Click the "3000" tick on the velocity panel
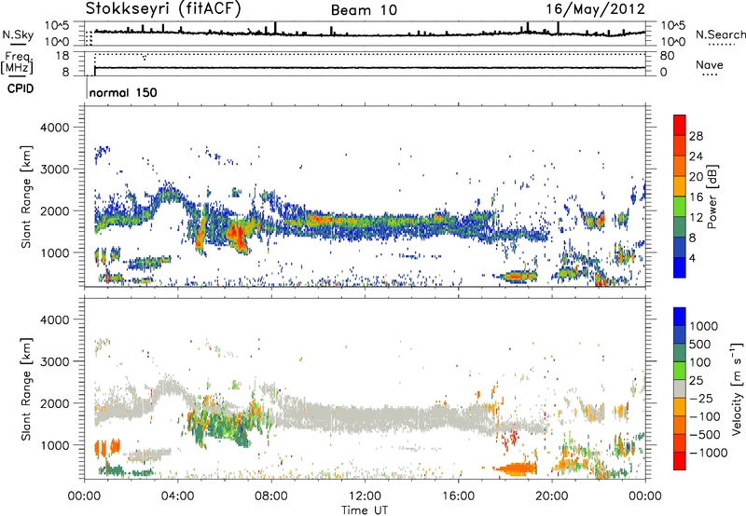The image size is (746, 516). tap(54, 361)
